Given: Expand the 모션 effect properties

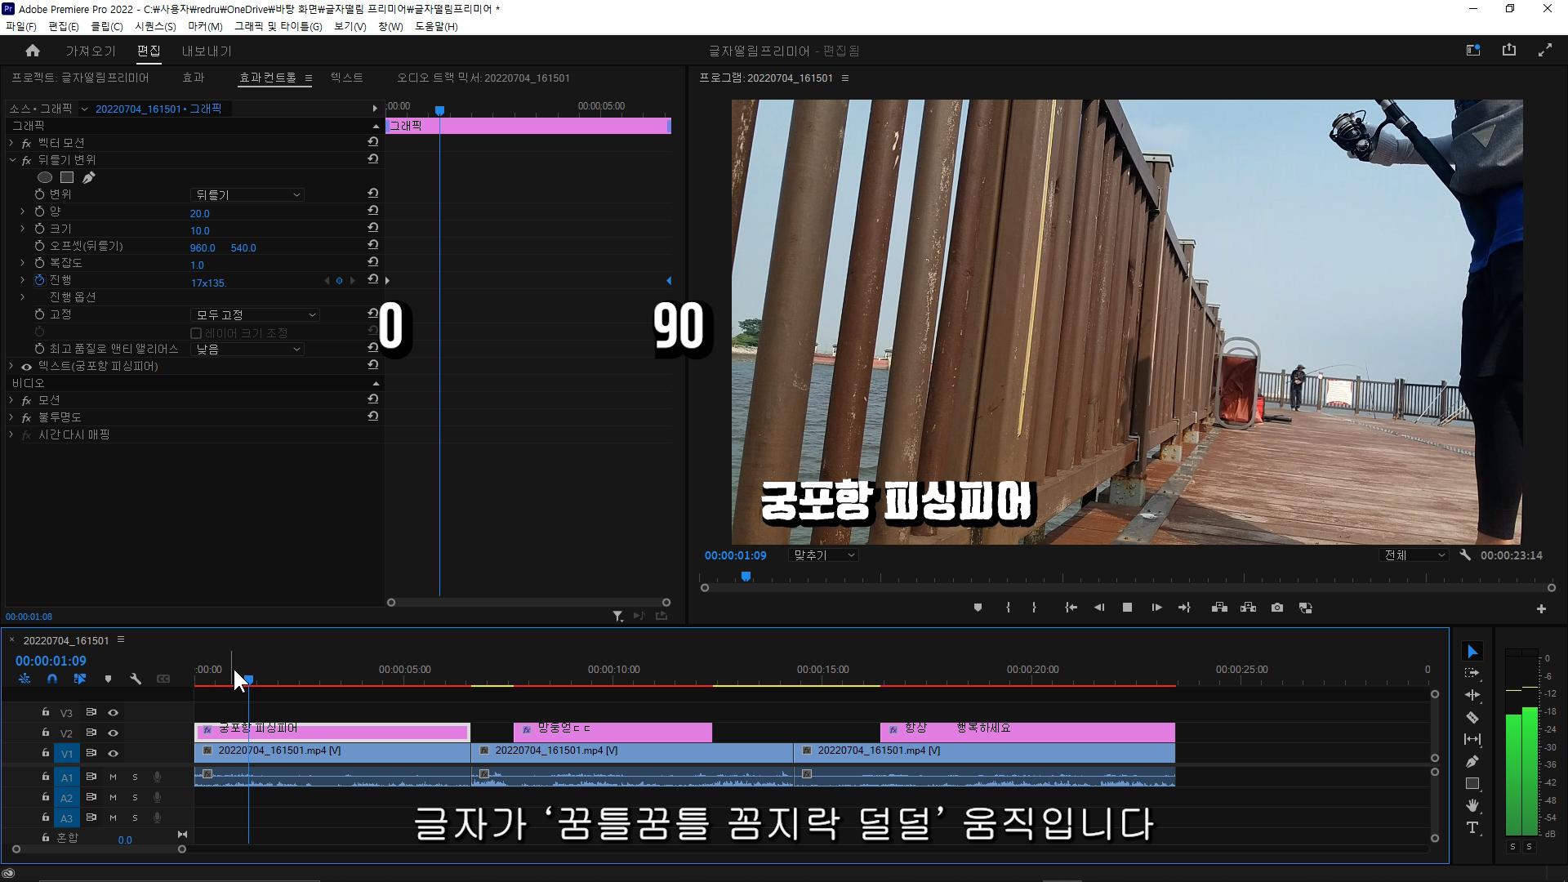Looking at the screenshot, I should pyautogui.click(x=11, y=400).
